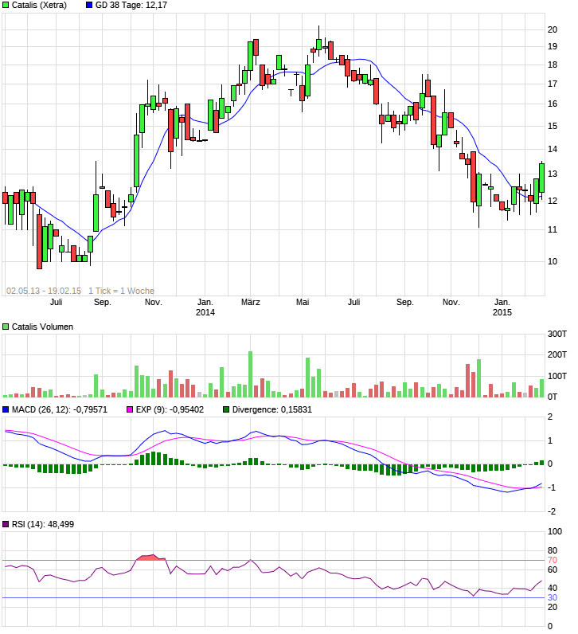Click the 'Mai' axis label
Screen dimensions: 578x634
tap(303, 302)
